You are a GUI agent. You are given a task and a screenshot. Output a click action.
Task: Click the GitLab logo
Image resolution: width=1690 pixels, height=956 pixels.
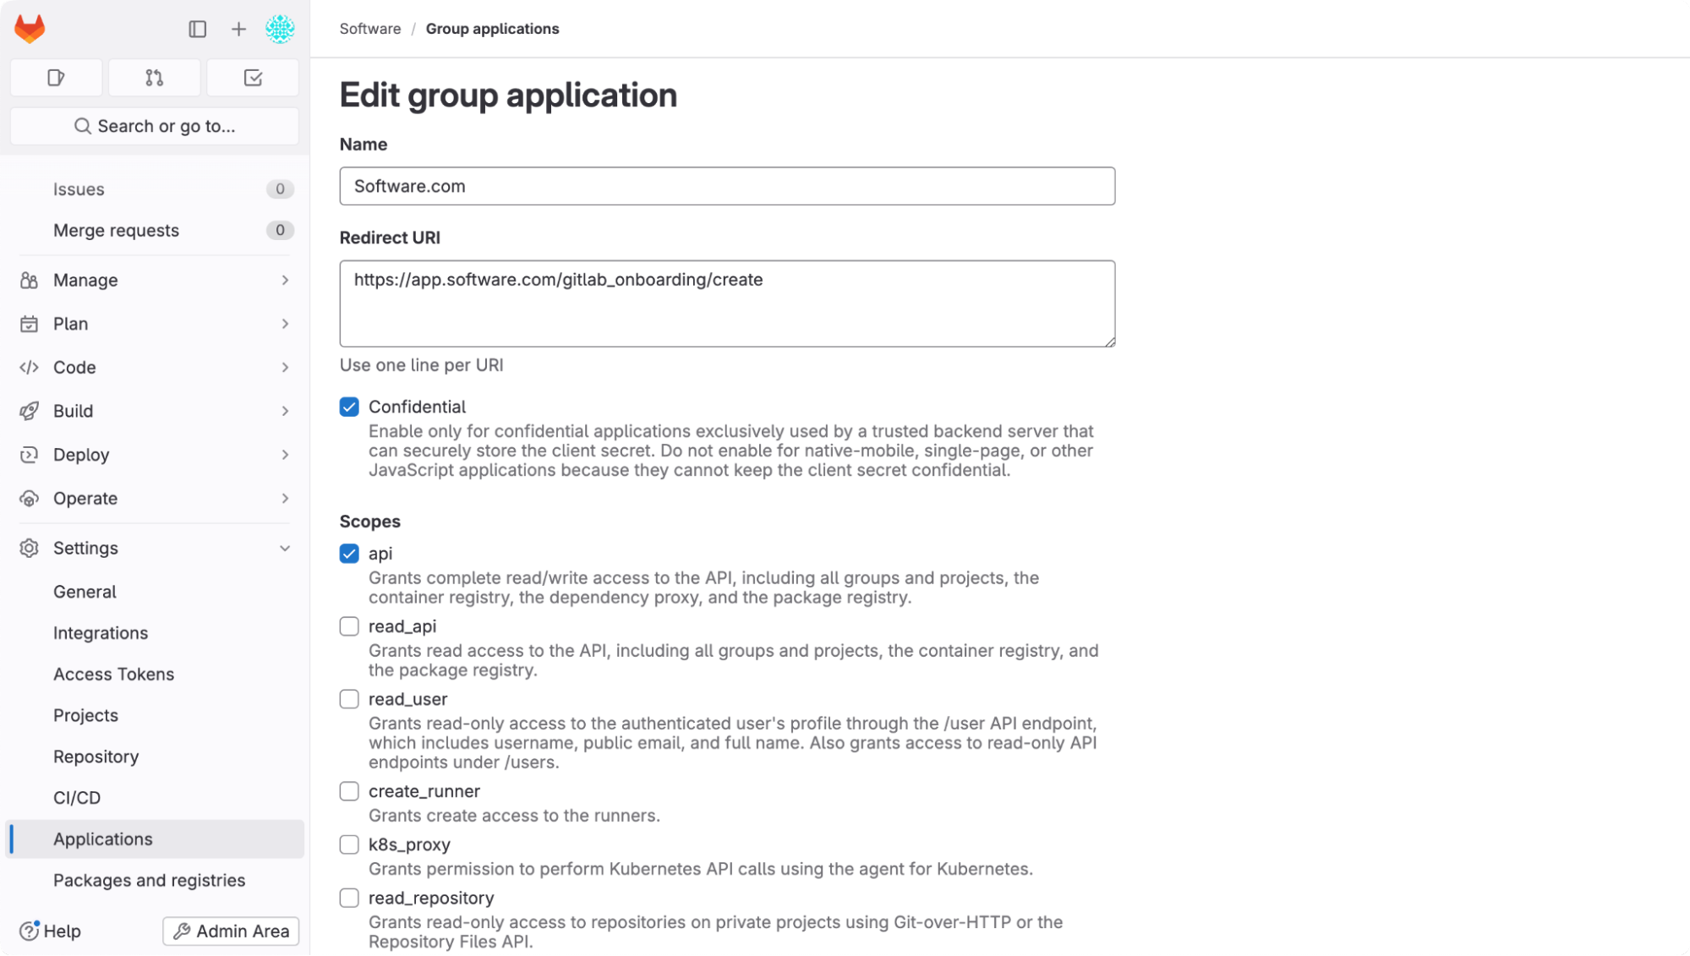[x=29, y=28]
